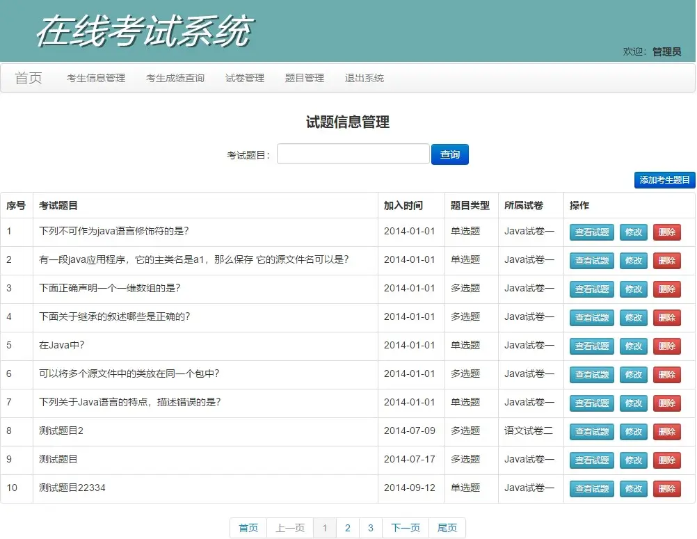Open the 首页 menu item
The height and width of the screenshot is (539, 697).
pos(27,77)
